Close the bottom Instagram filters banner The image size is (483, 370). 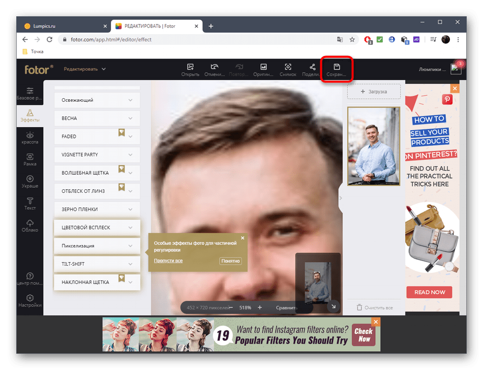[x=376, y=322]
